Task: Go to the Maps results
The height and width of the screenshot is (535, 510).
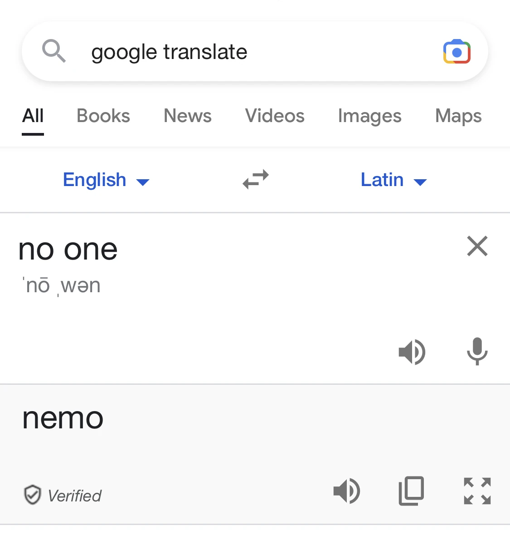Action: coord(458,116)
